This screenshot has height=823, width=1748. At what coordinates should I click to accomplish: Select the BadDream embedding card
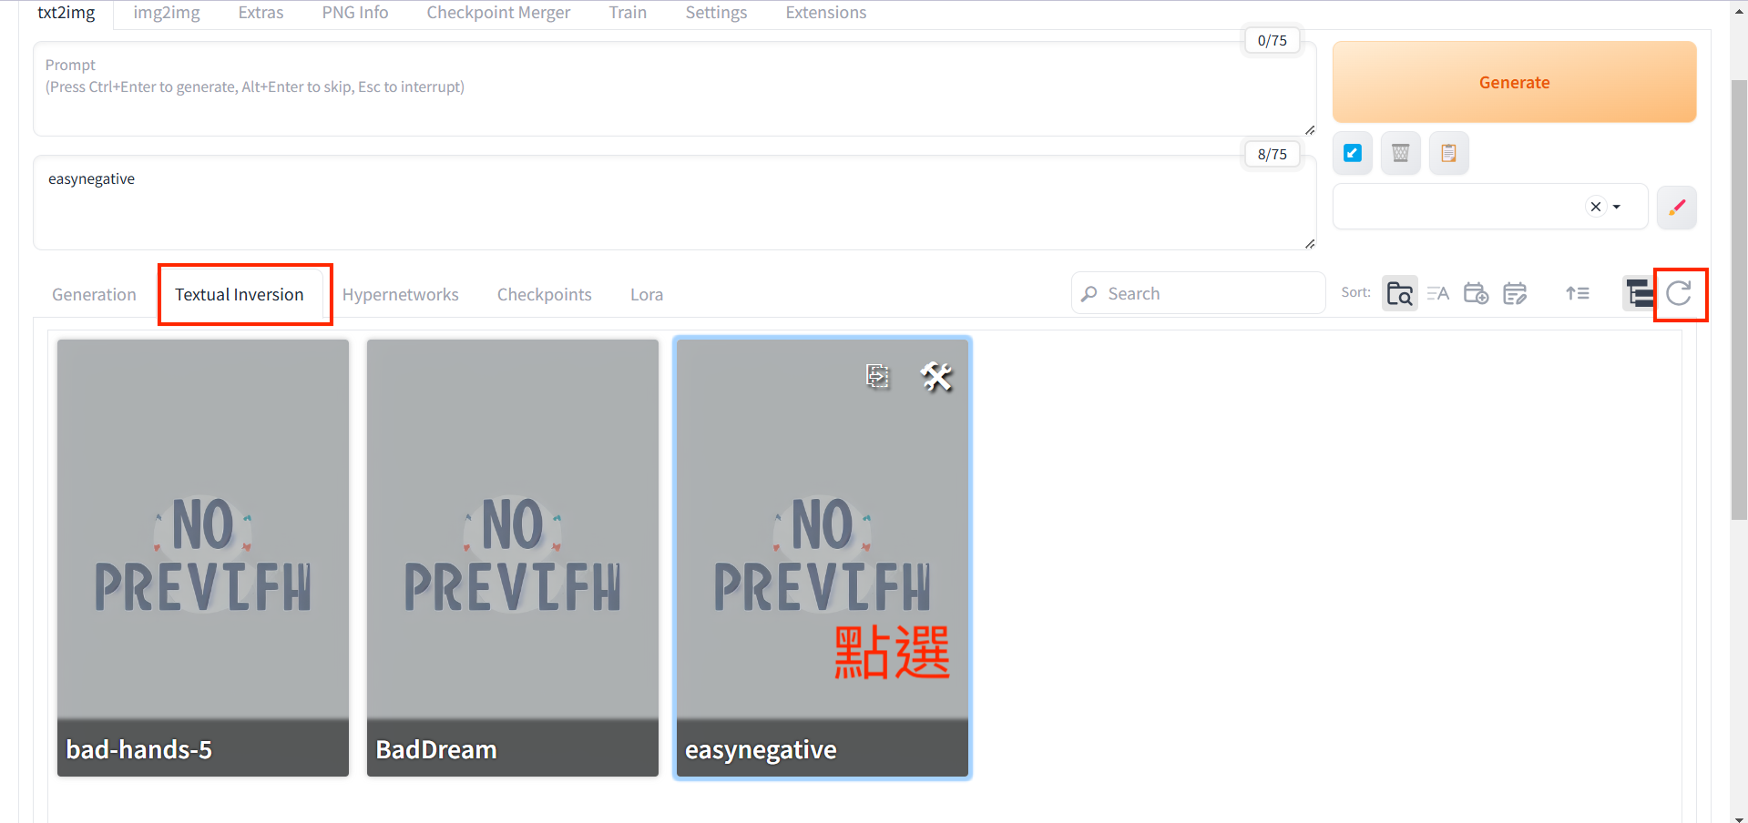click(x=513, y=558)
